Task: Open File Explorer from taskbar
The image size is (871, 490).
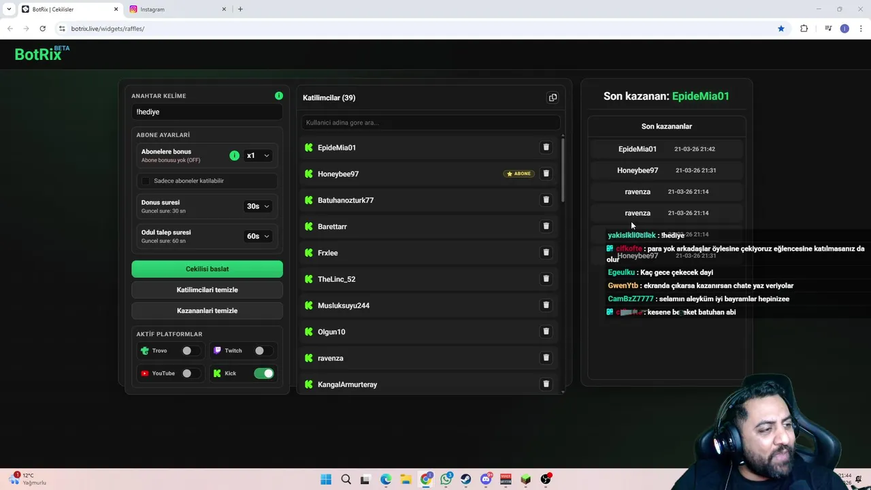Action: pyautogui.click(x=406, y=479)
